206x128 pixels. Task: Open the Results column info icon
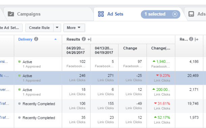click(84, 39)
